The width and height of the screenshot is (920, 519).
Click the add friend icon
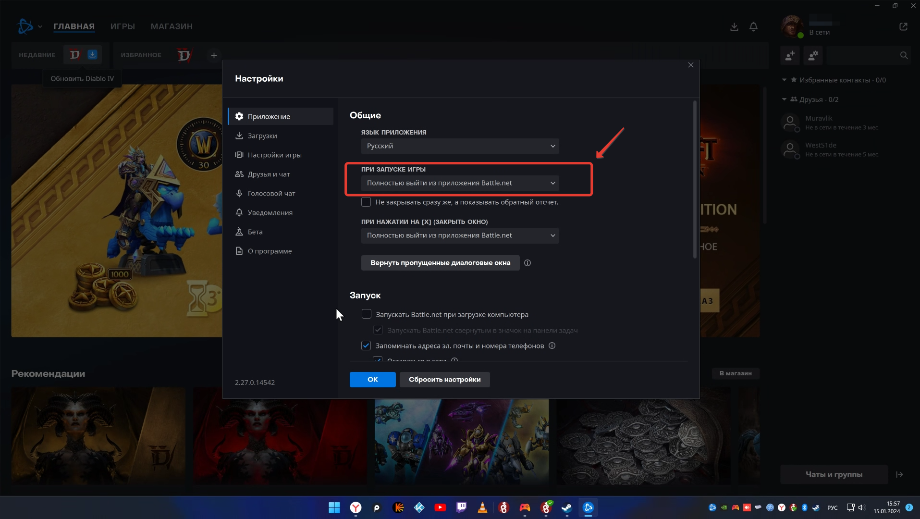[x=790, y=56]
